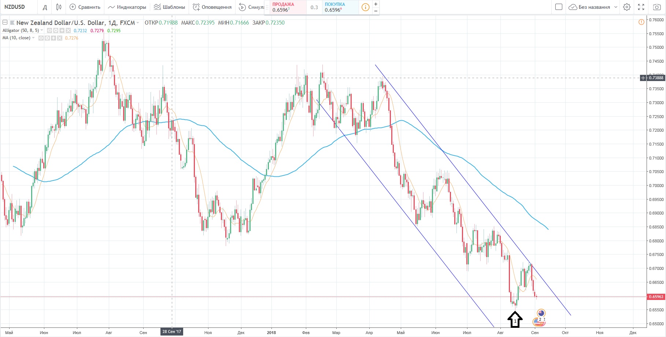Increase order quantity with plus stepper
The image size is (666, 337).
click(375, 4)
